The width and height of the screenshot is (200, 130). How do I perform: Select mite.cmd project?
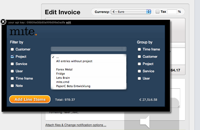[x=89, y=82]
